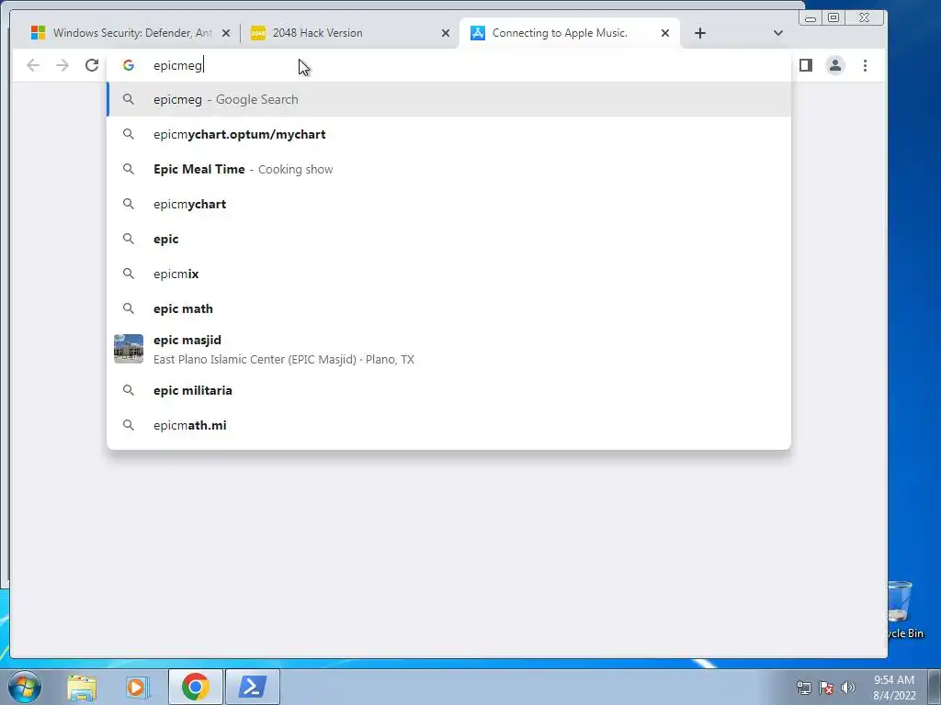This screenshot has width=941, height=705.
Task: Click the network tray icon
Action: [803, 688]
